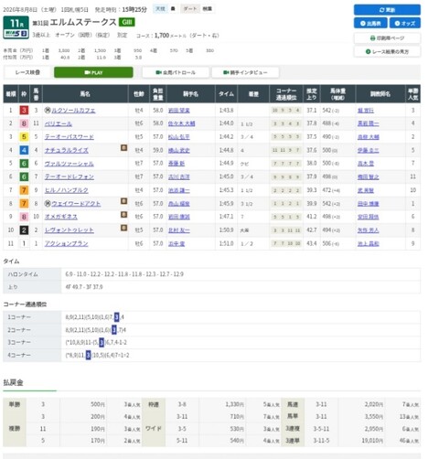Image resolution: width=439 pixels, height=459 pixels.
Task: Open horse page for ウェイワードアクト
Action: 76,204
